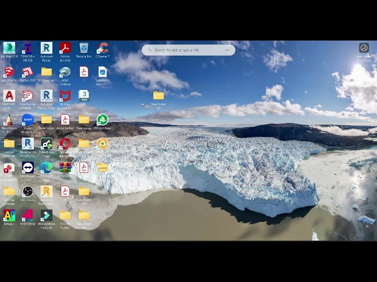Select the orange PDFsam-style shortcut icon
The height and width of the screenshot is (282, 377).
coord(102,143)
